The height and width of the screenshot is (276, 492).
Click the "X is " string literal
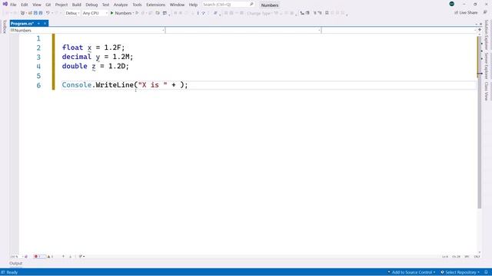click(153, 85)
